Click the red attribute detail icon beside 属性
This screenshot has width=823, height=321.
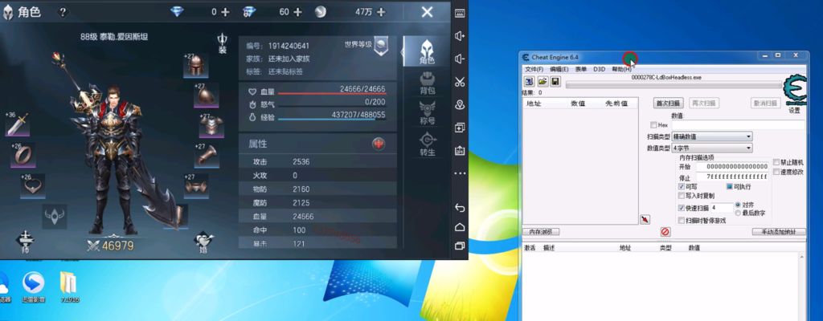[x=379, y=144]
